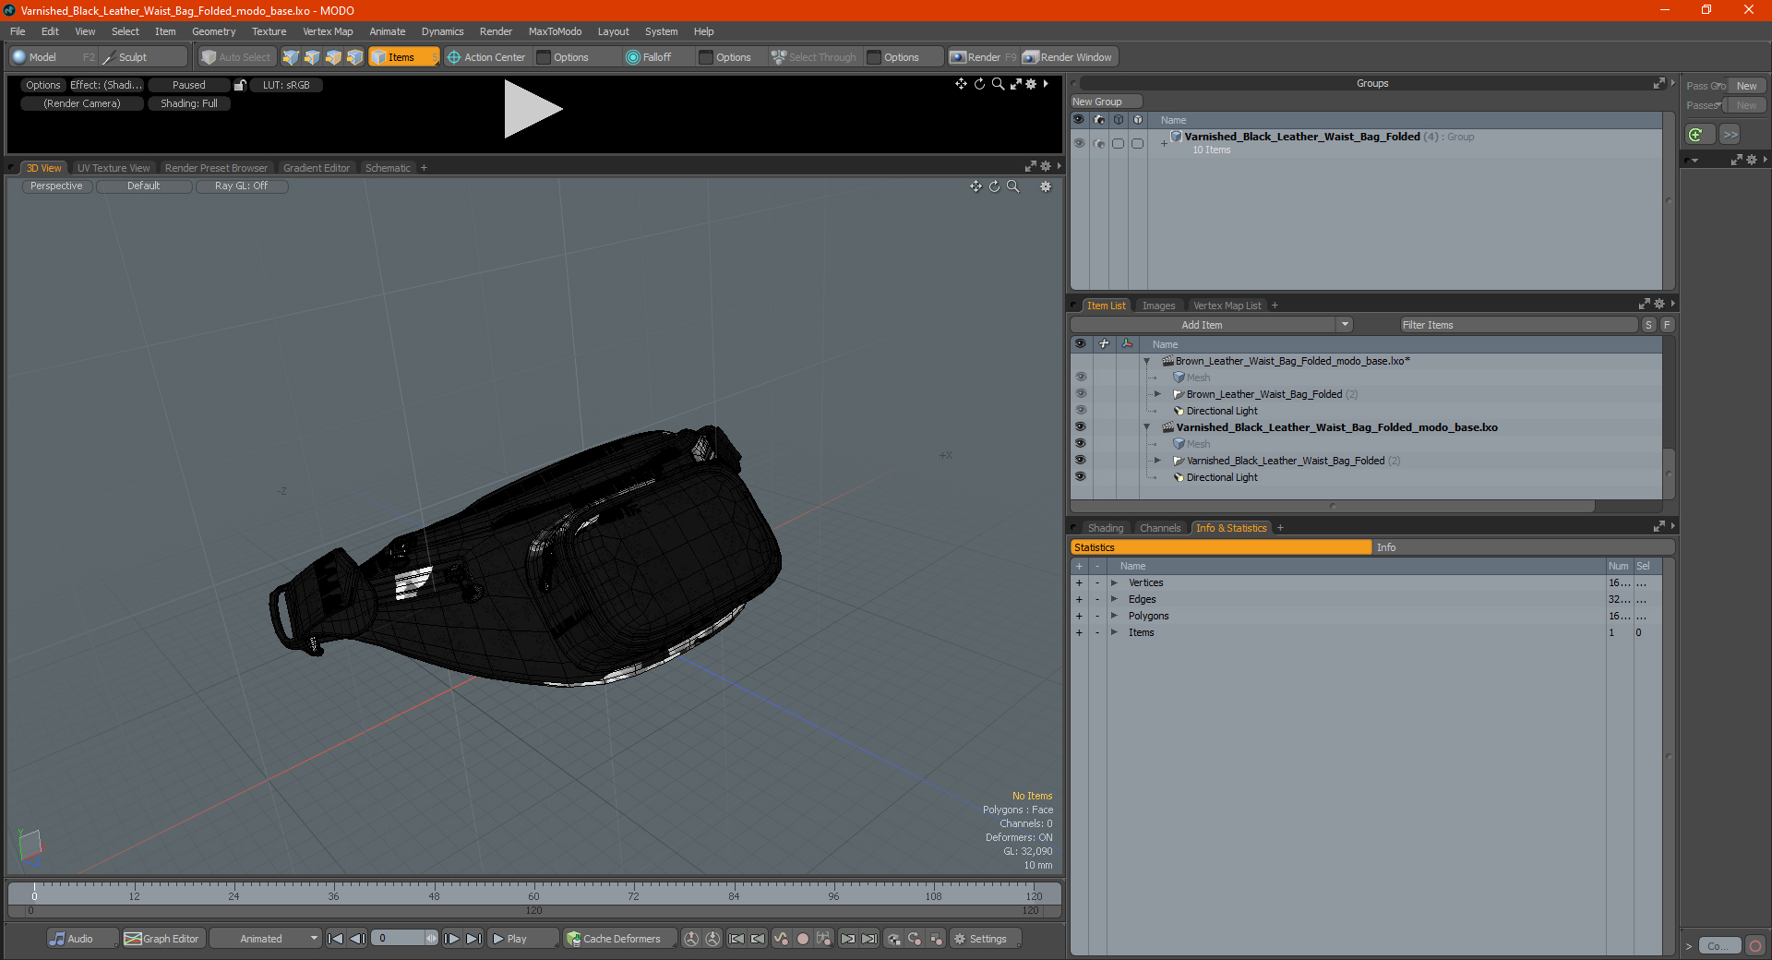Screen dimensions: 1772x960
Task: Click the New Group button
Action: [1106, 102]
